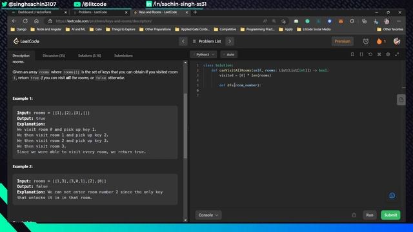Image resolution: width=413 pixels, height=232 pixels.
Task: Switch to the Description tab
Action: 21,55
